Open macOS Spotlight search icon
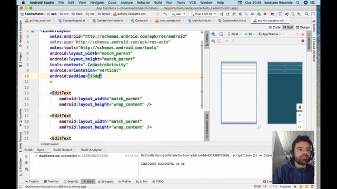 [298, 3]
